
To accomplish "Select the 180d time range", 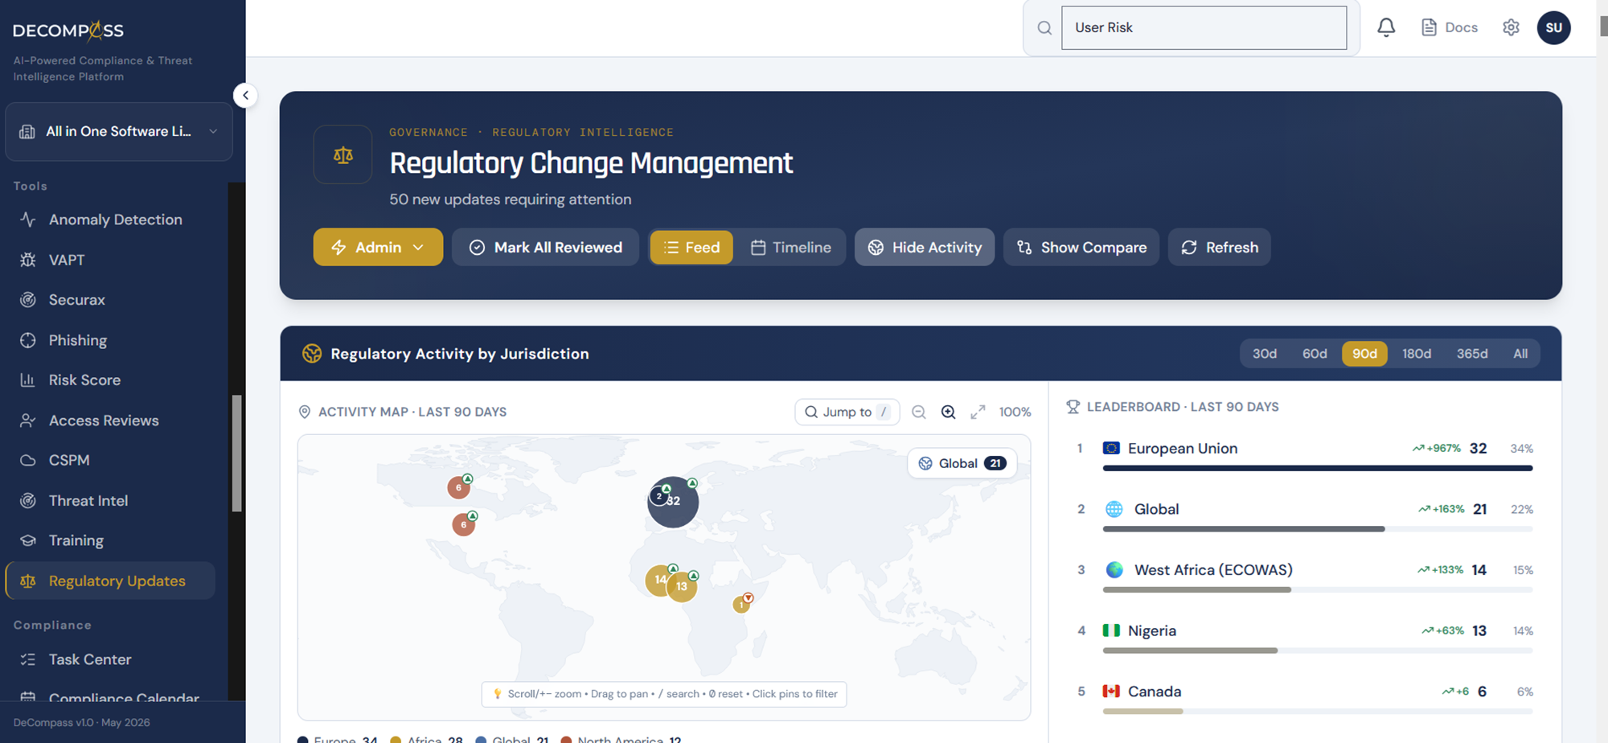I will click(x=1416, y=354).
